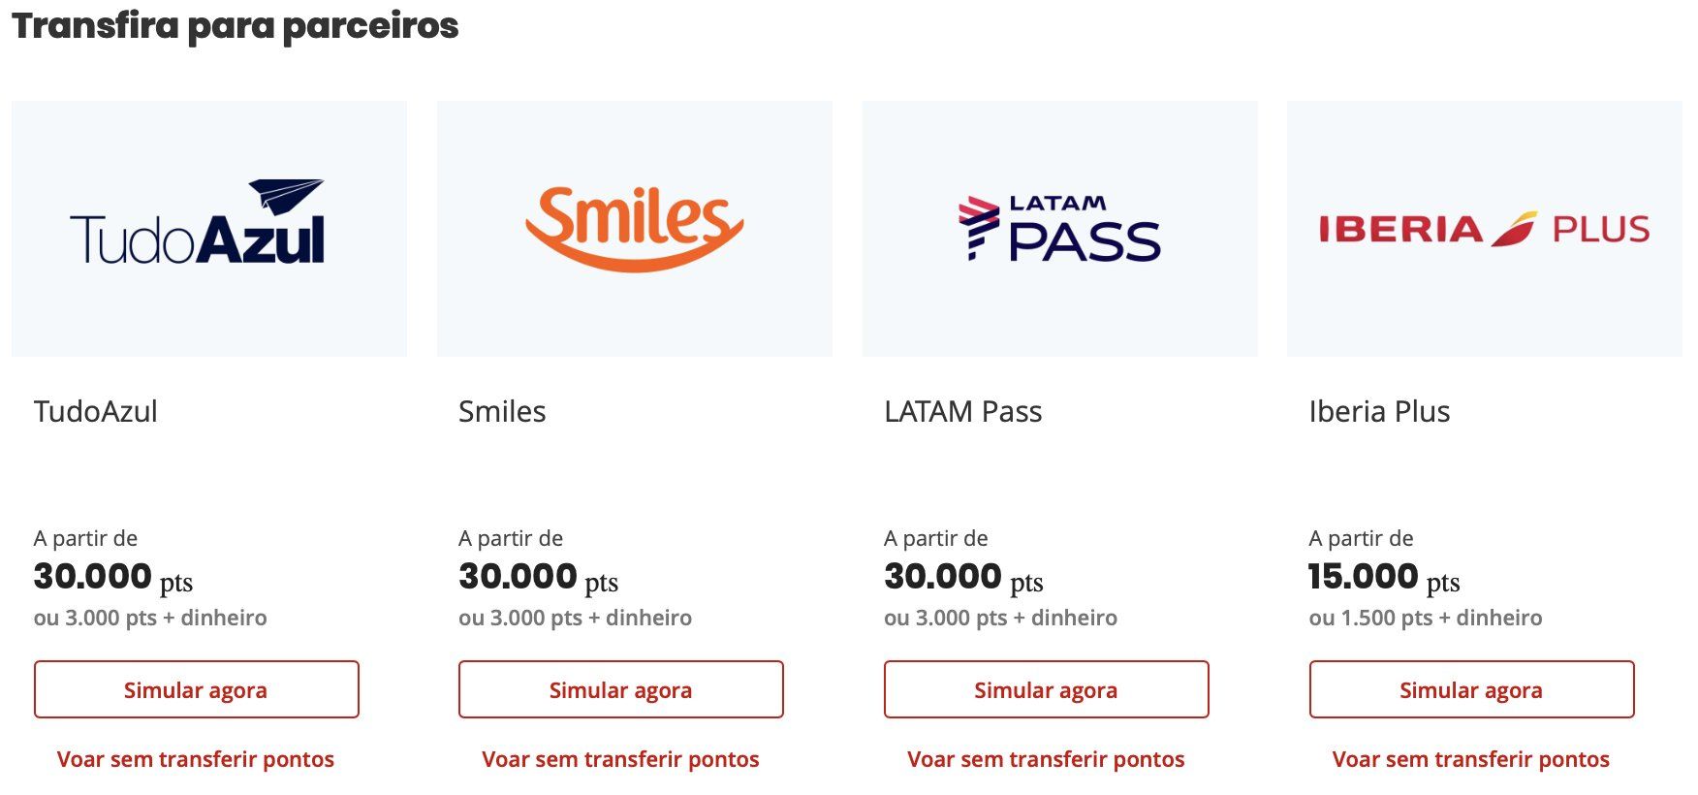
Task: Click the Transfira para parceiros heading
Action: (x=236, y=25)
